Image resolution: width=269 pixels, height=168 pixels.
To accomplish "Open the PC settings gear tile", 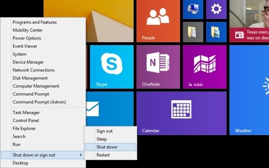I will [216, 9].
